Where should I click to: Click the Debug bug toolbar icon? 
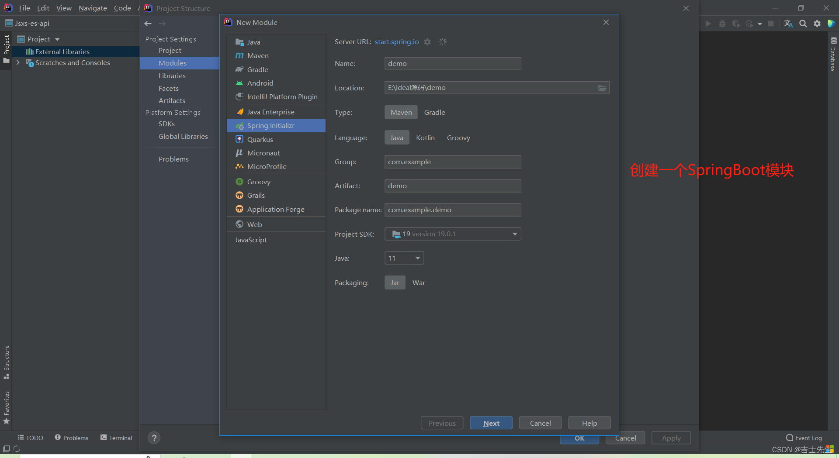[722, 24]
